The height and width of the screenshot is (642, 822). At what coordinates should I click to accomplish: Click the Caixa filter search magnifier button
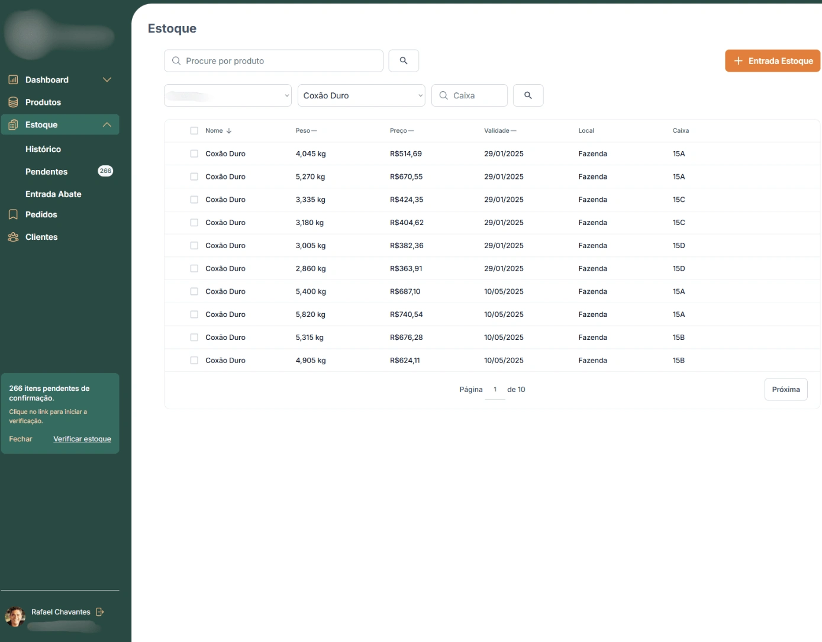[528, 95]
